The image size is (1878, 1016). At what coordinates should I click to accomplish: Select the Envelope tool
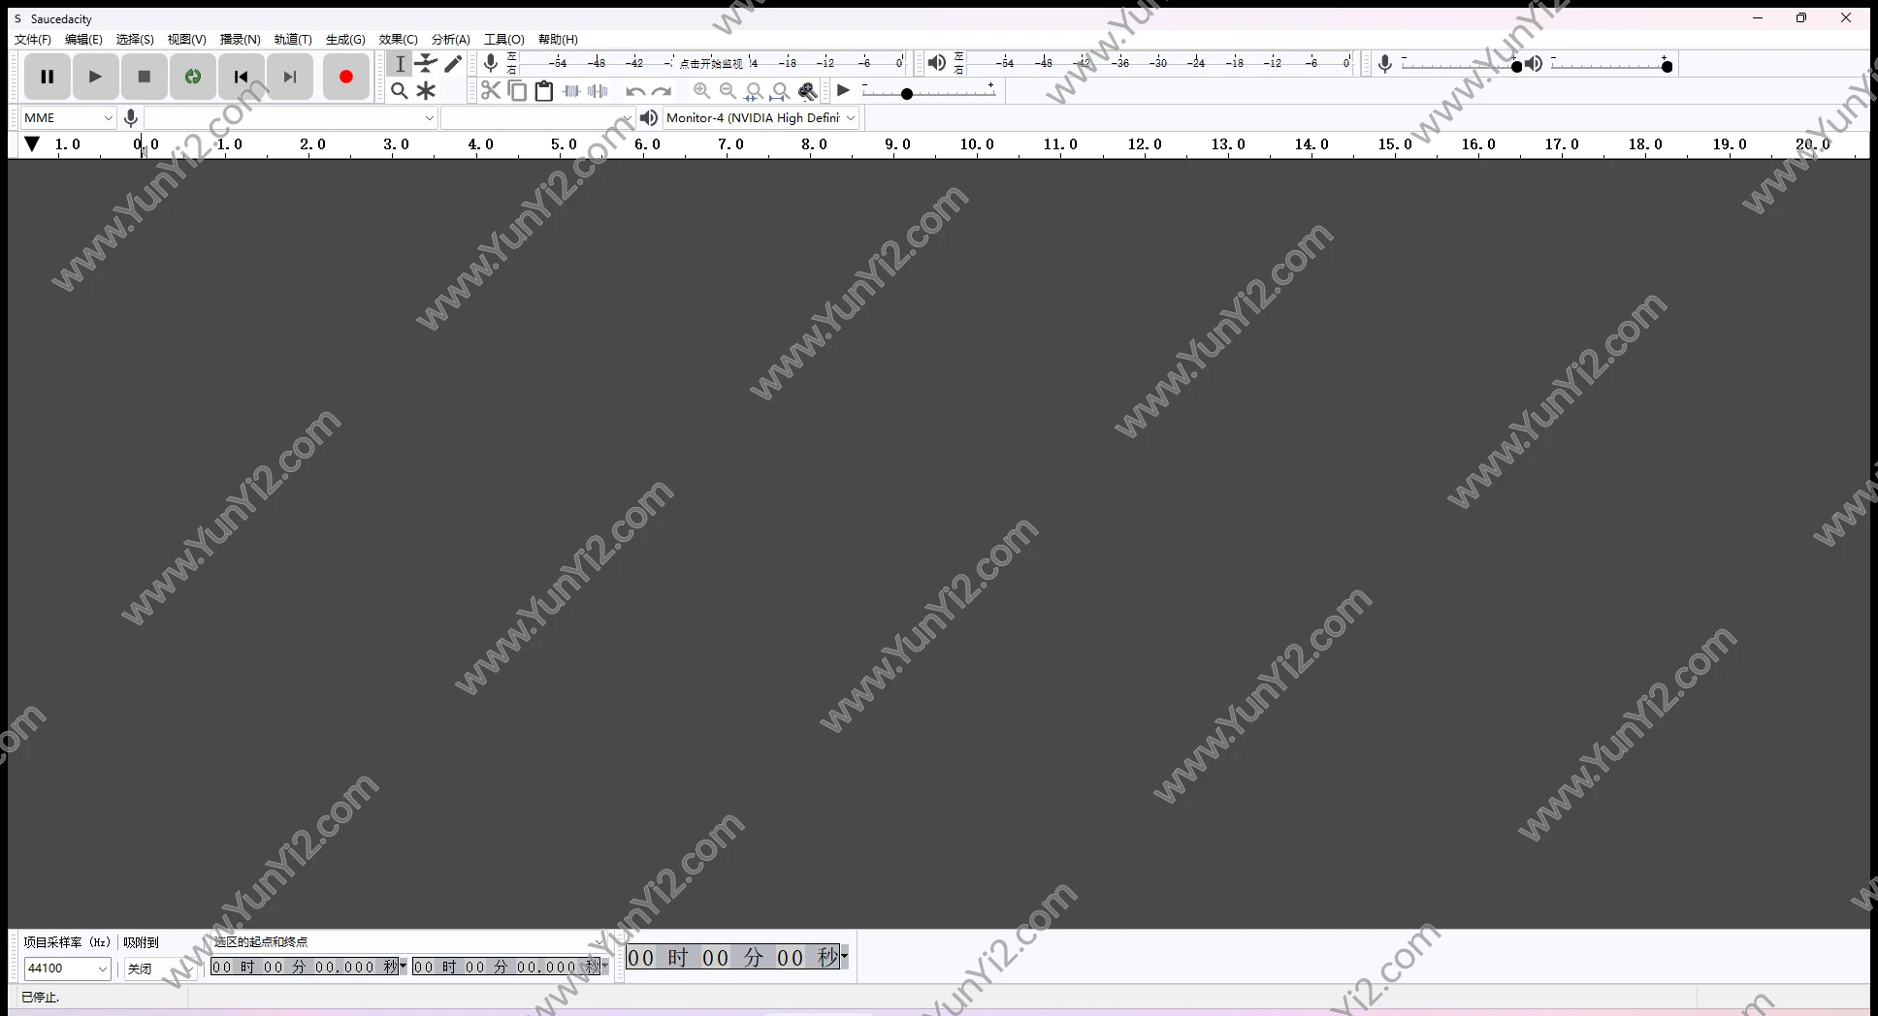click(426, 64)
